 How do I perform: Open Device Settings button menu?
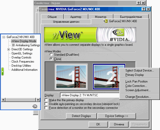coord(116,116)
